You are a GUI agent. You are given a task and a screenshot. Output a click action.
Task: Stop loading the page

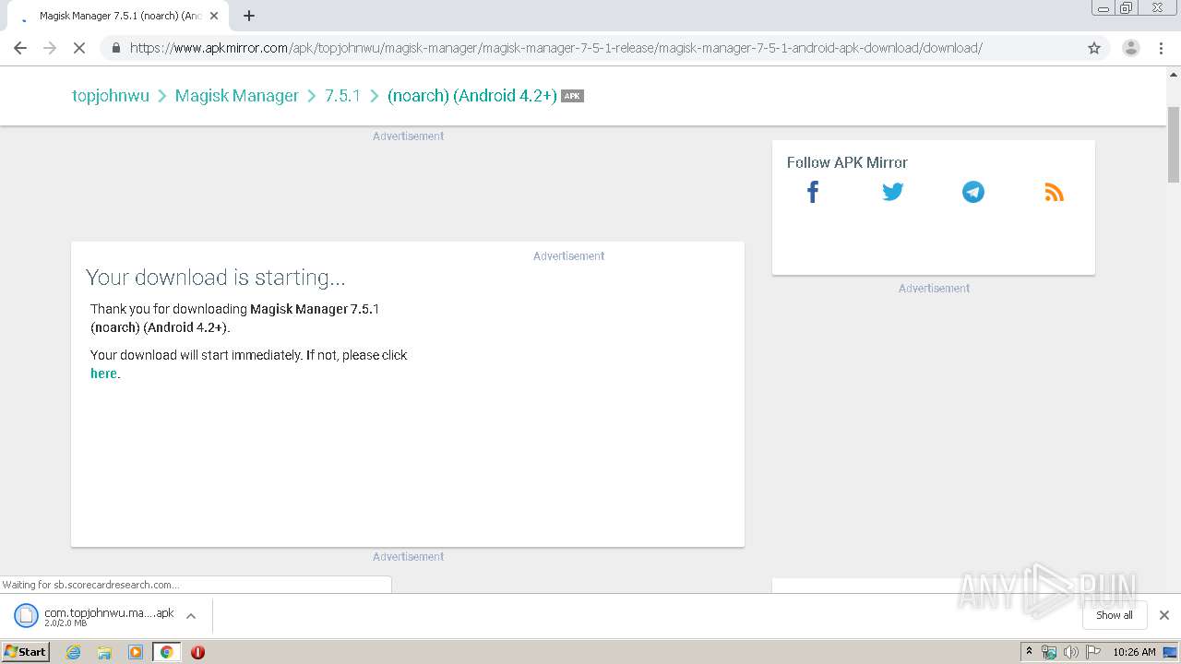(79, 48)
